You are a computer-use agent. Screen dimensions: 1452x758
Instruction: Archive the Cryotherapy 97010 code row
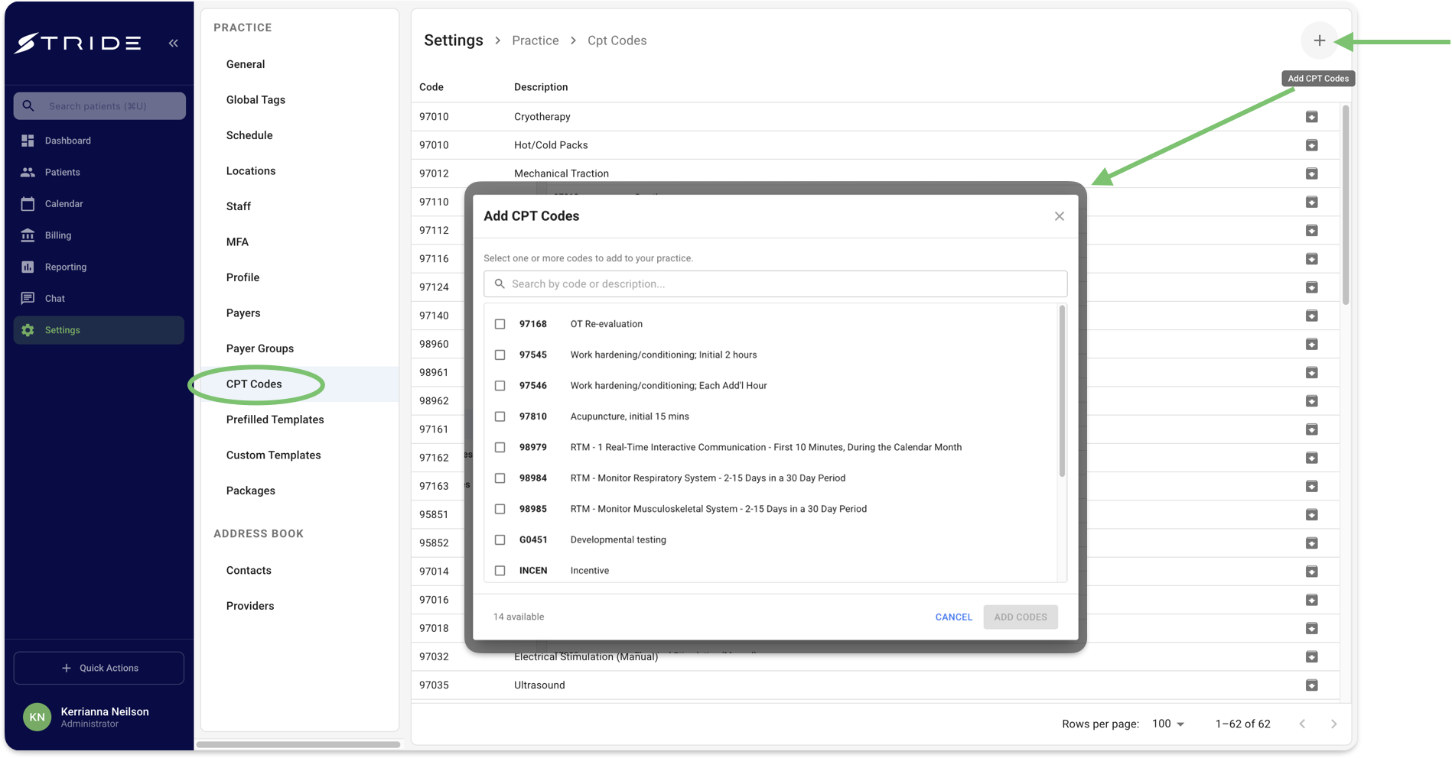pos(1311,117)
